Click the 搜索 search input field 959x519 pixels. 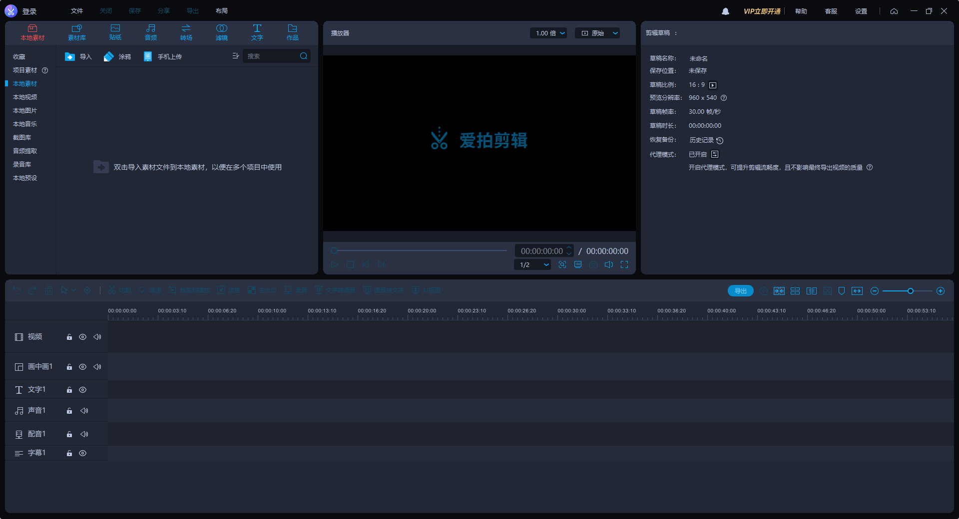(x=272, y=56)
